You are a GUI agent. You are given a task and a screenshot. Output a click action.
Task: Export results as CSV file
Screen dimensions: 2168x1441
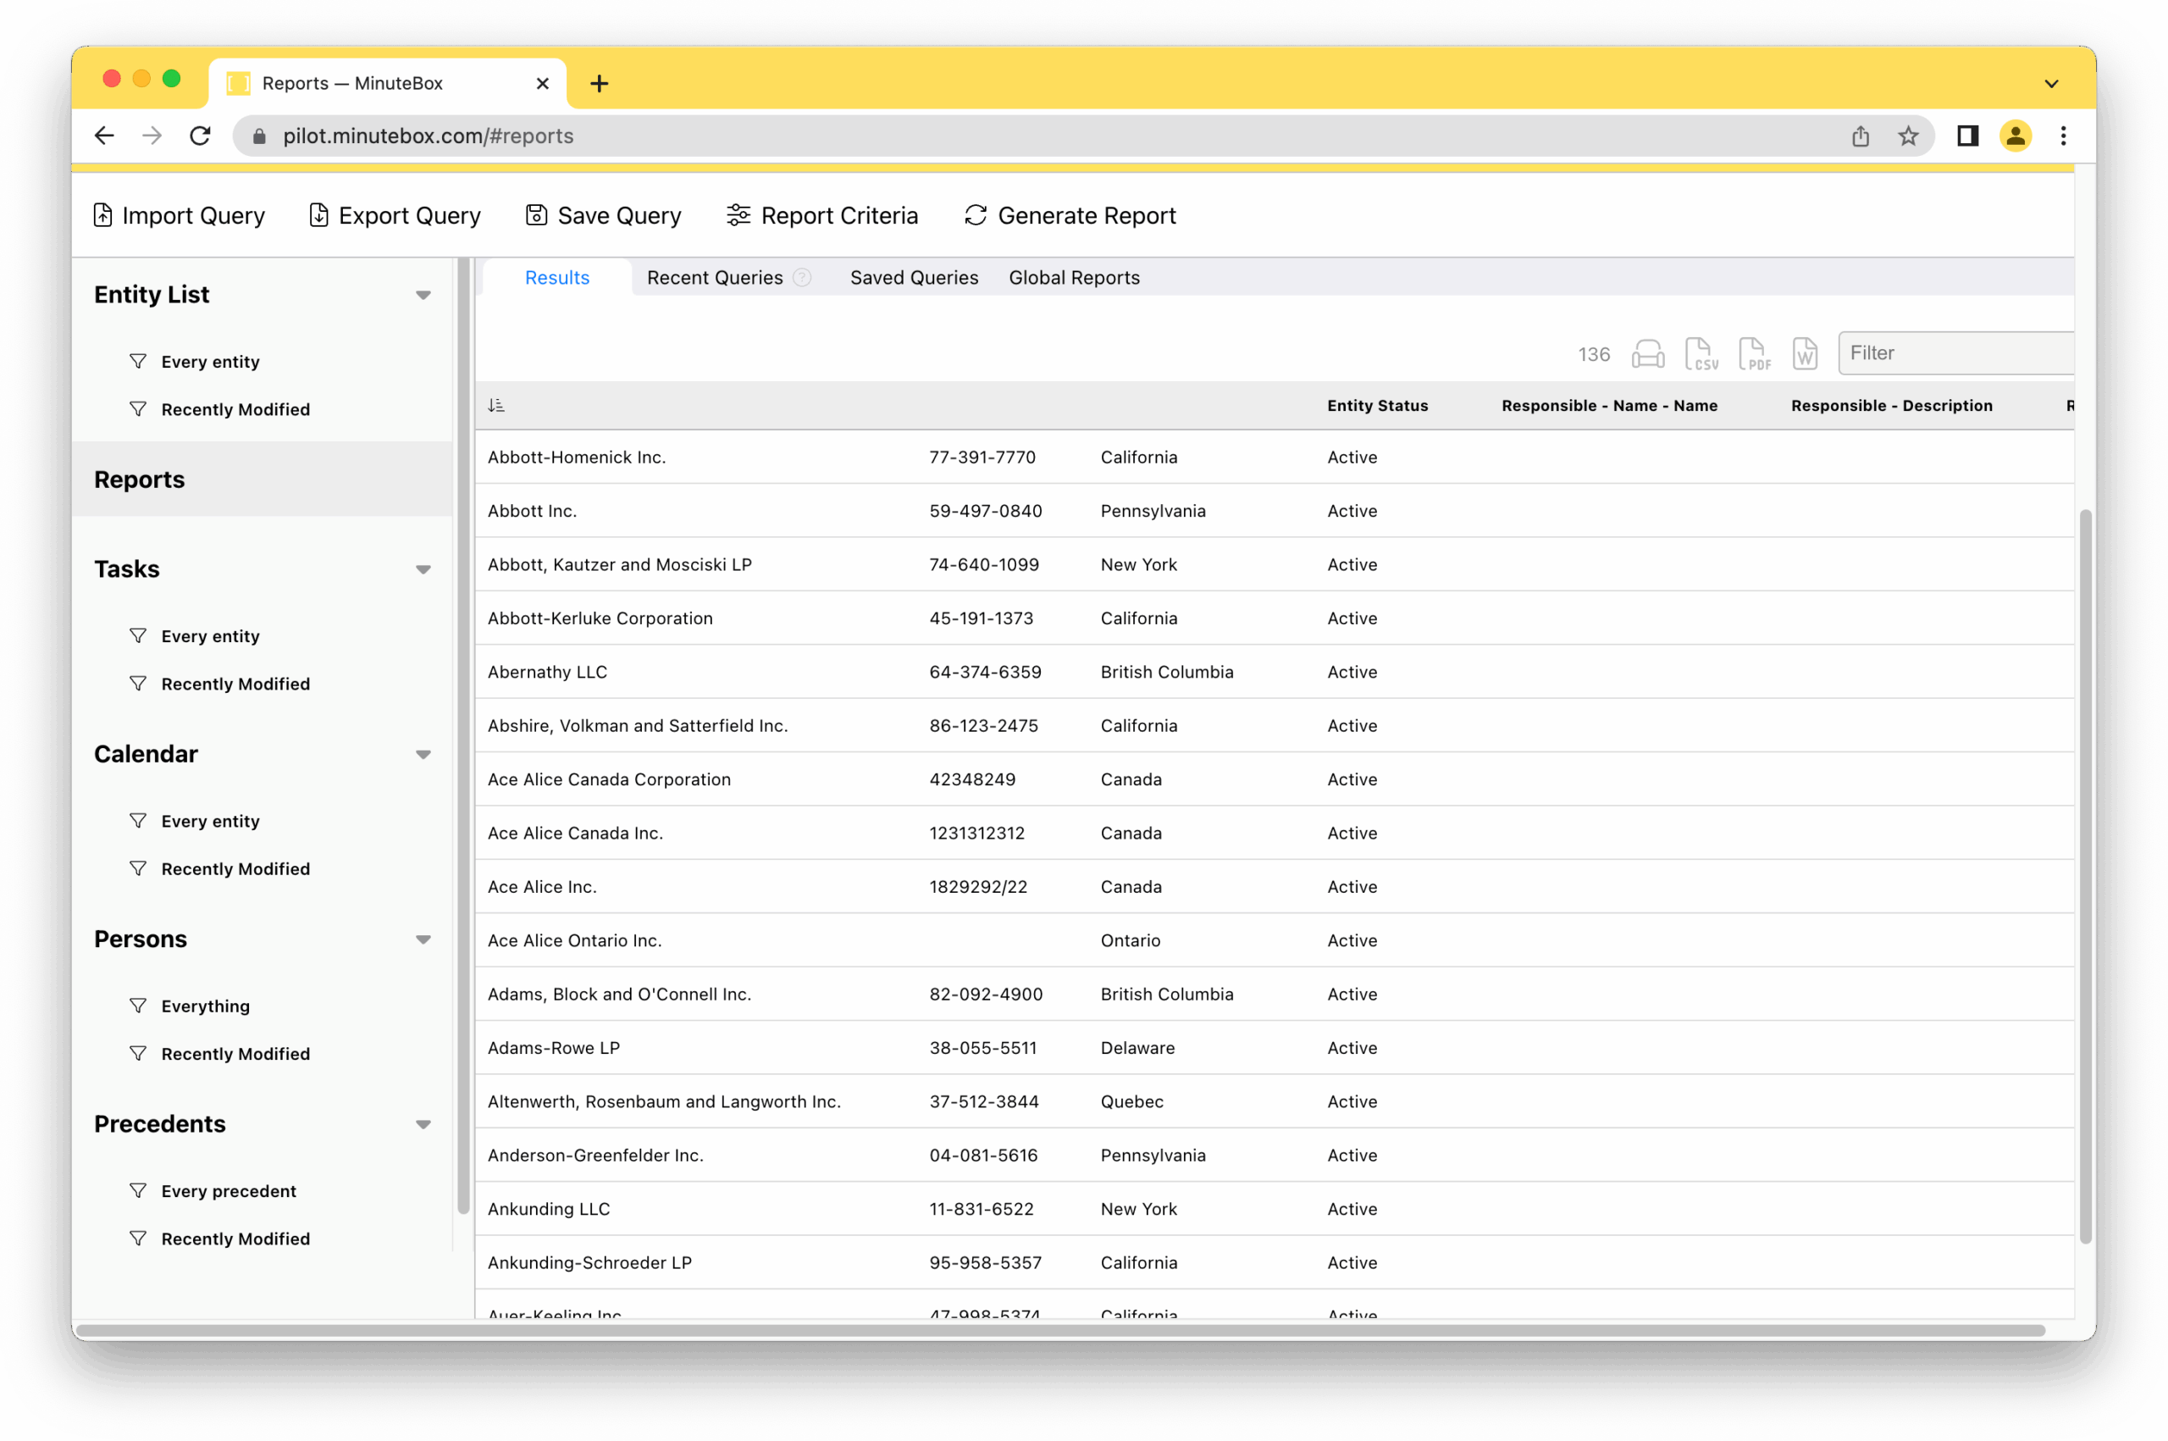[1701, 354]
